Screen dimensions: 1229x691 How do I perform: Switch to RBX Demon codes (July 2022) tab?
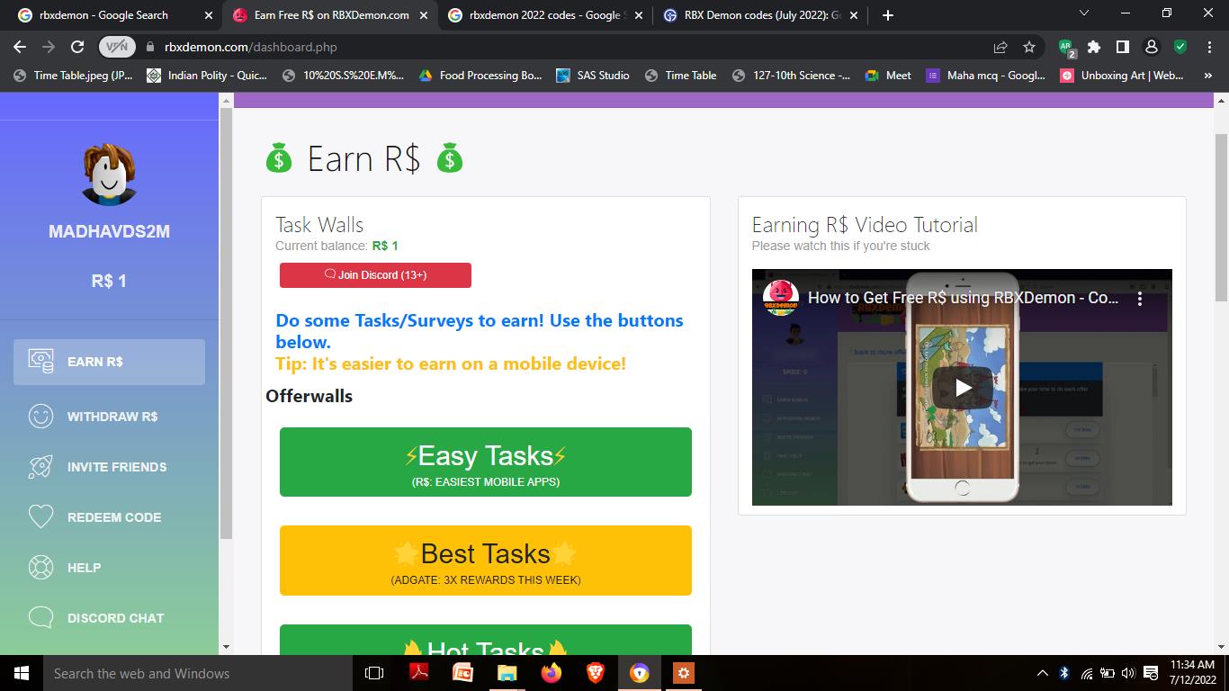pyautogui.click(x=761, y=15)
